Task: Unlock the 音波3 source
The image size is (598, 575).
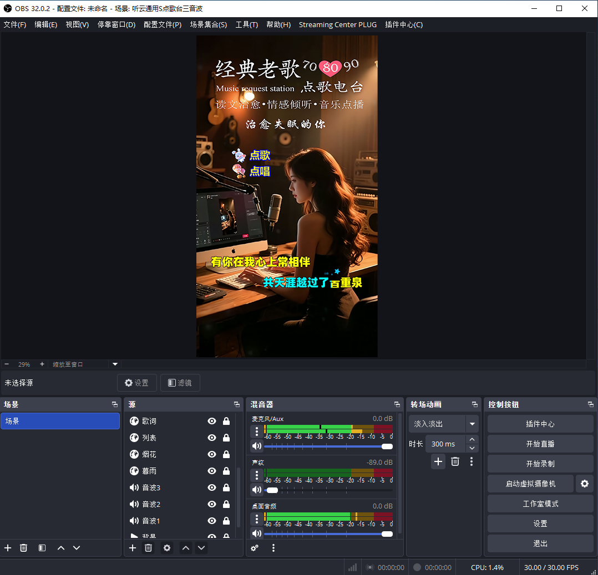Action: click(226, 488)
